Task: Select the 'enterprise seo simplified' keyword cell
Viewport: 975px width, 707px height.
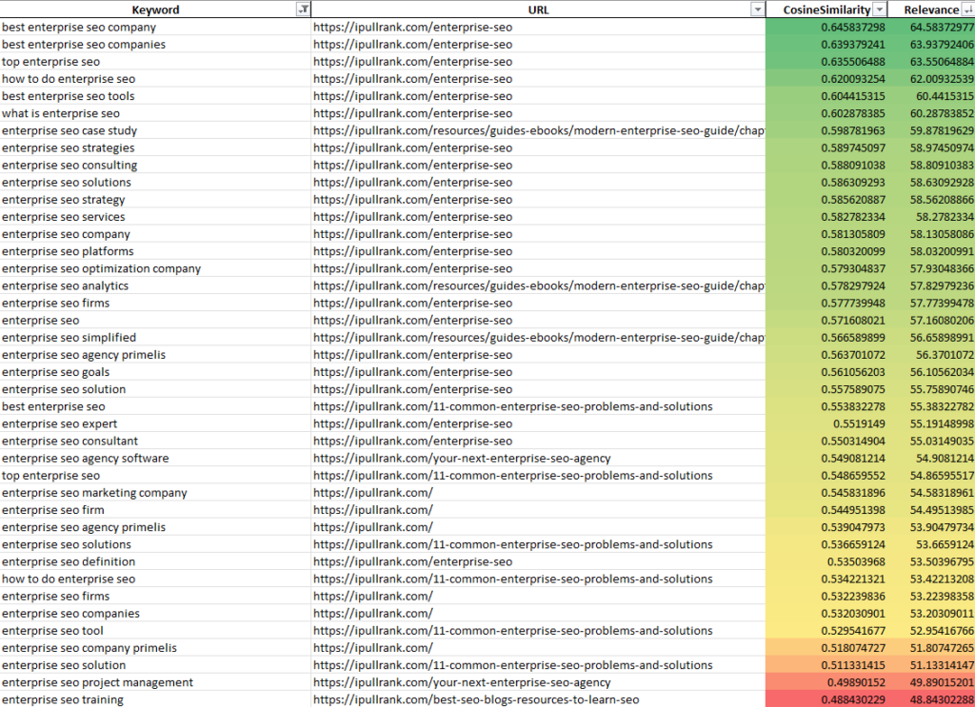Action: tap(69, 338)
